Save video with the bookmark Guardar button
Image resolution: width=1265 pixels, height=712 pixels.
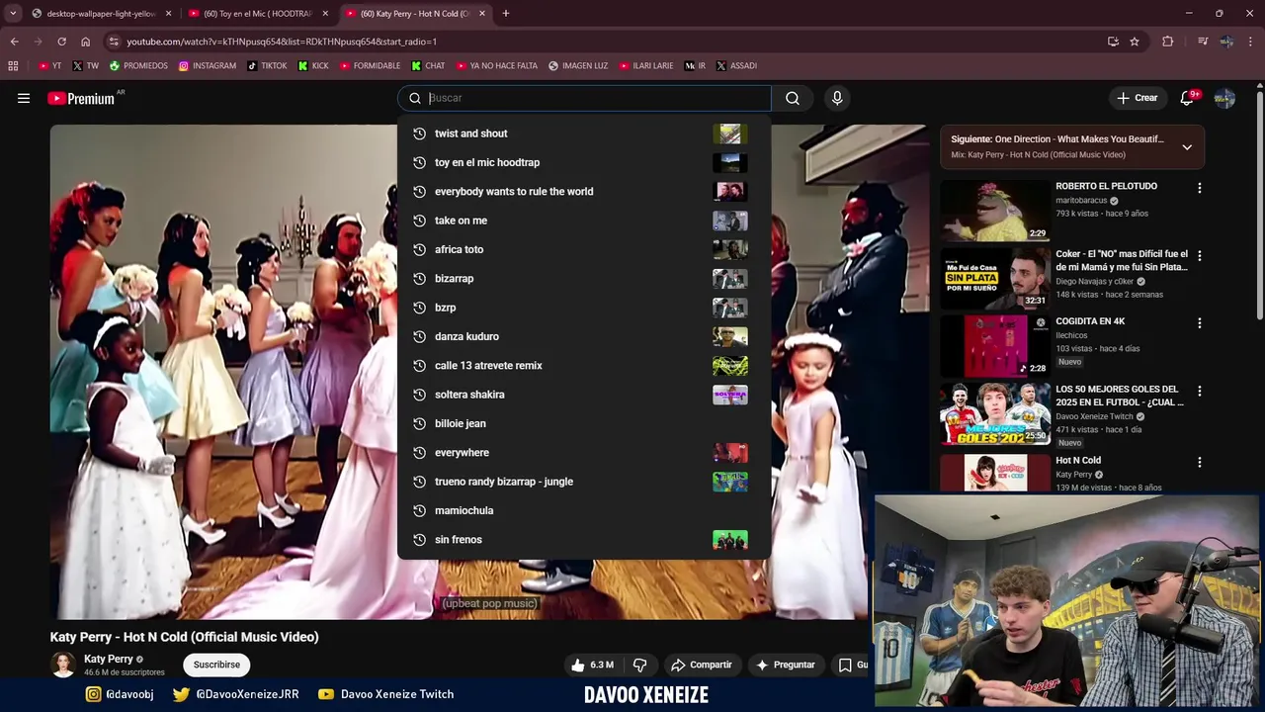[x=852, y=665]
